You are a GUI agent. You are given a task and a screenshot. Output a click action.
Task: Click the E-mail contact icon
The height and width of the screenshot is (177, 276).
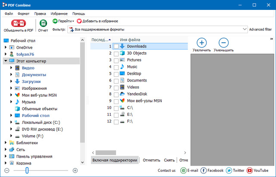click(183, 171)
